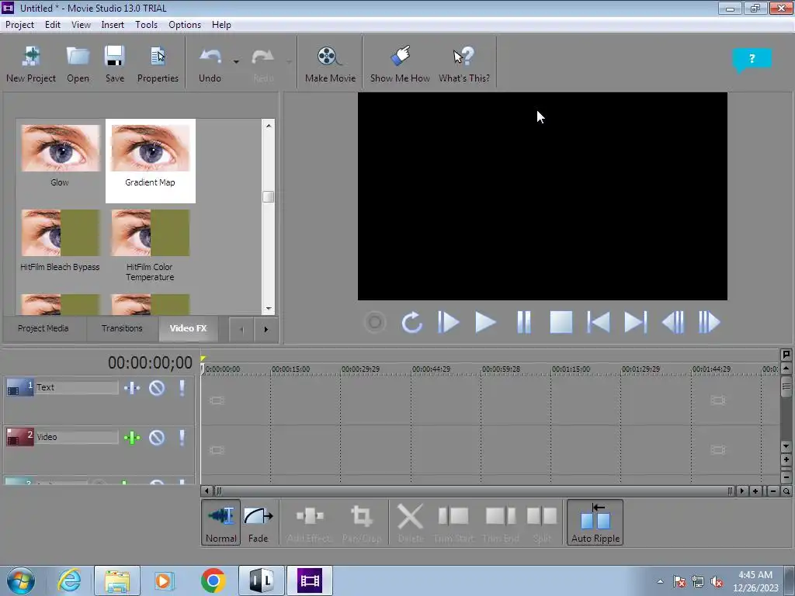Image resolution: width=795 pixels, height=596 pixels.
Task: Open Video track motion icon
Action: pyautogui.click(x=132, y=438)
